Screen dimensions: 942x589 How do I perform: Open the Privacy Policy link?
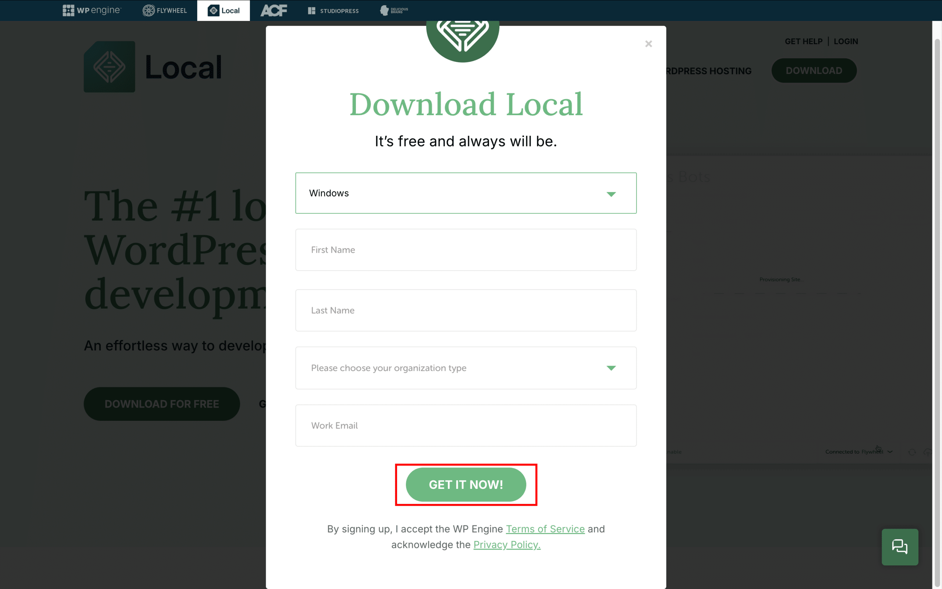coord(507,544)
